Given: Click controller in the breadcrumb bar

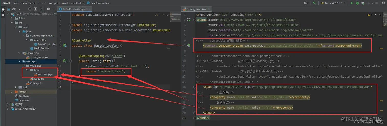Looking at the screenshot, I should coord(77,3).
